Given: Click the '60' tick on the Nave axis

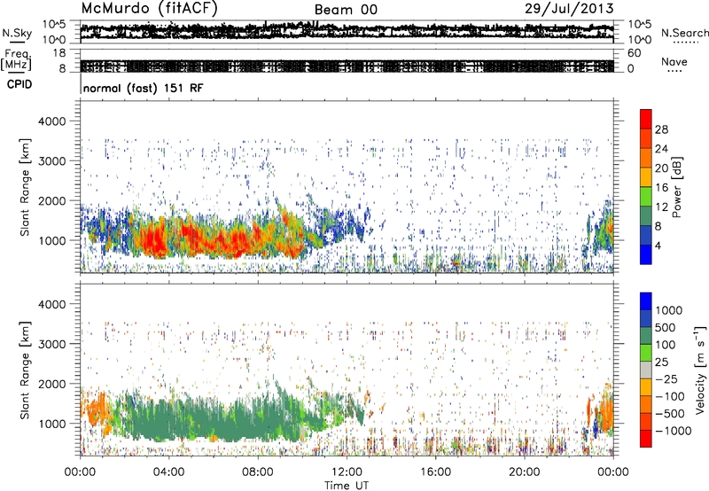Looking at the screenshot, I should (x=634, y=53).
